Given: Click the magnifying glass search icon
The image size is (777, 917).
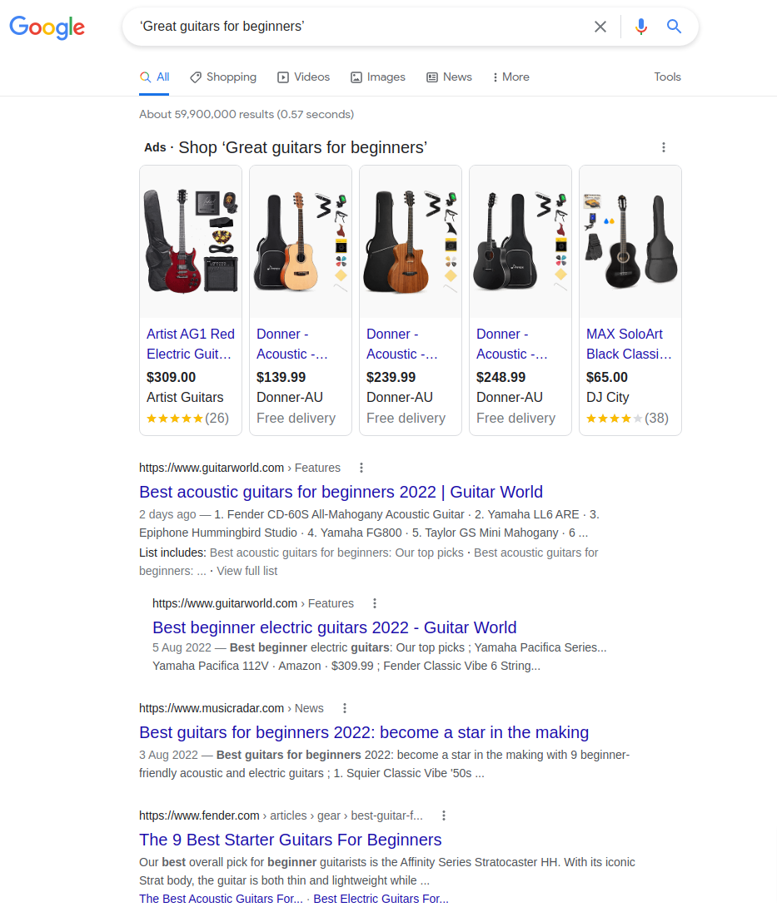Looking at the screenshot, I should (674, 27).
